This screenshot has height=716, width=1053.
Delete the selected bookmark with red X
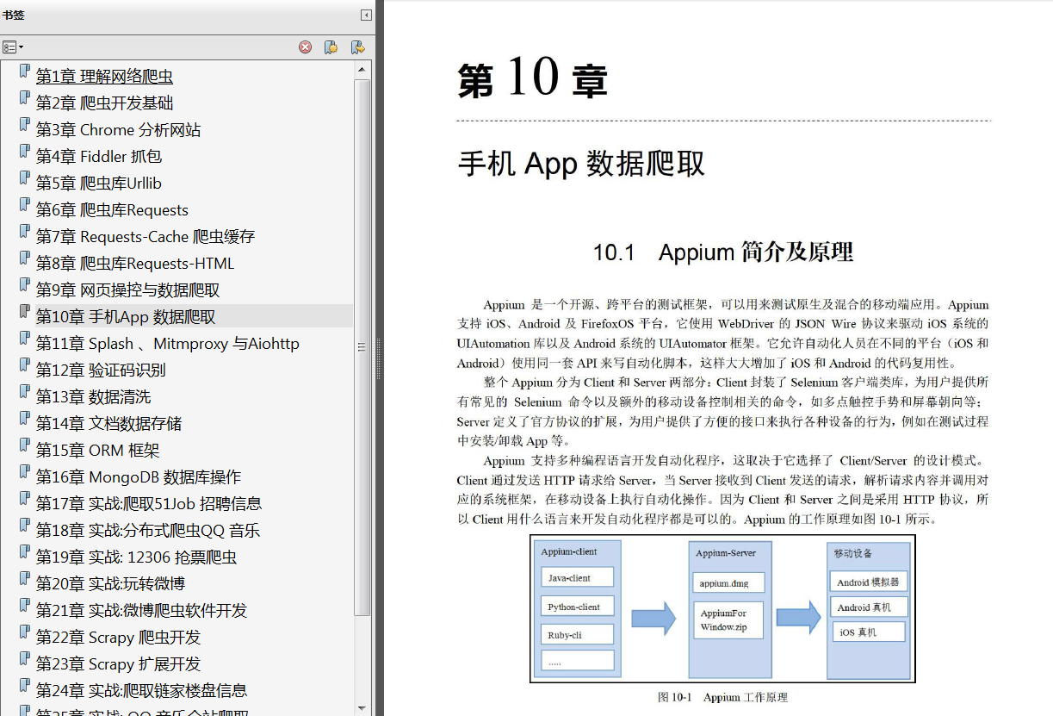click(306, 47)
